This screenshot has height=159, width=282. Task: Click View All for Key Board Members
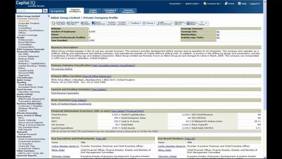pyautogui.click(x=190, y=139)
